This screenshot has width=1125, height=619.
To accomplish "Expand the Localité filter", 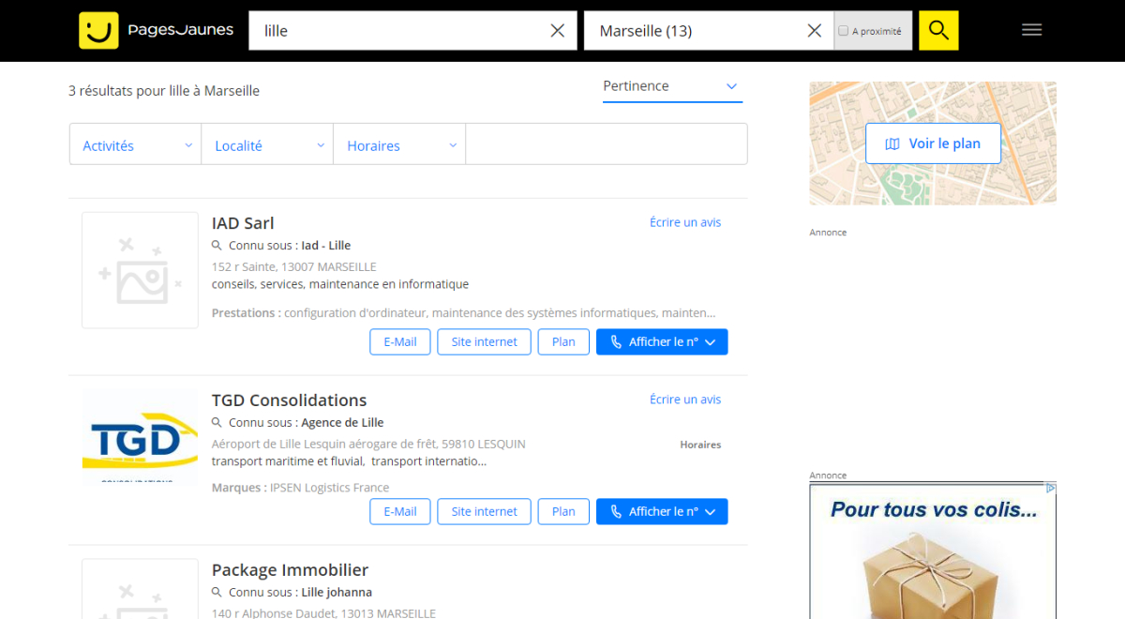I will [268, 145].
